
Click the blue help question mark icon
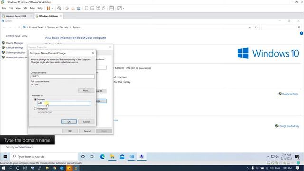[302, 33]
